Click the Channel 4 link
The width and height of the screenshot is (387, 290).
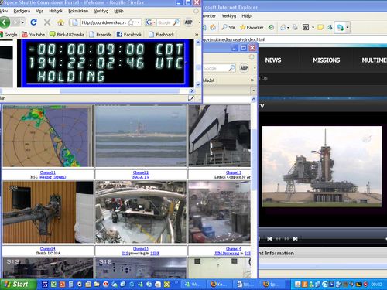(x=48, y=249)
